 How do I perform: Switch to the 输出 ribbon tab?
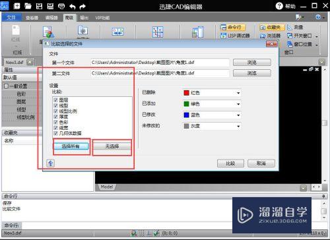tap(84, 18)
